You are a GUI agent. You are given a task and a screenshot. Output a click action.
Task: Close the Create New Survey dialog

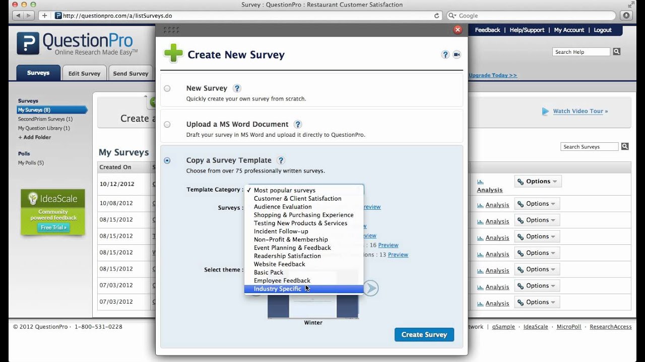tap(458, 30)
